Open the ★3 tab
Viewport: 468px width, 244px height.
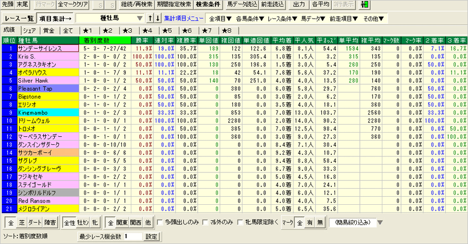coord(127,31)
